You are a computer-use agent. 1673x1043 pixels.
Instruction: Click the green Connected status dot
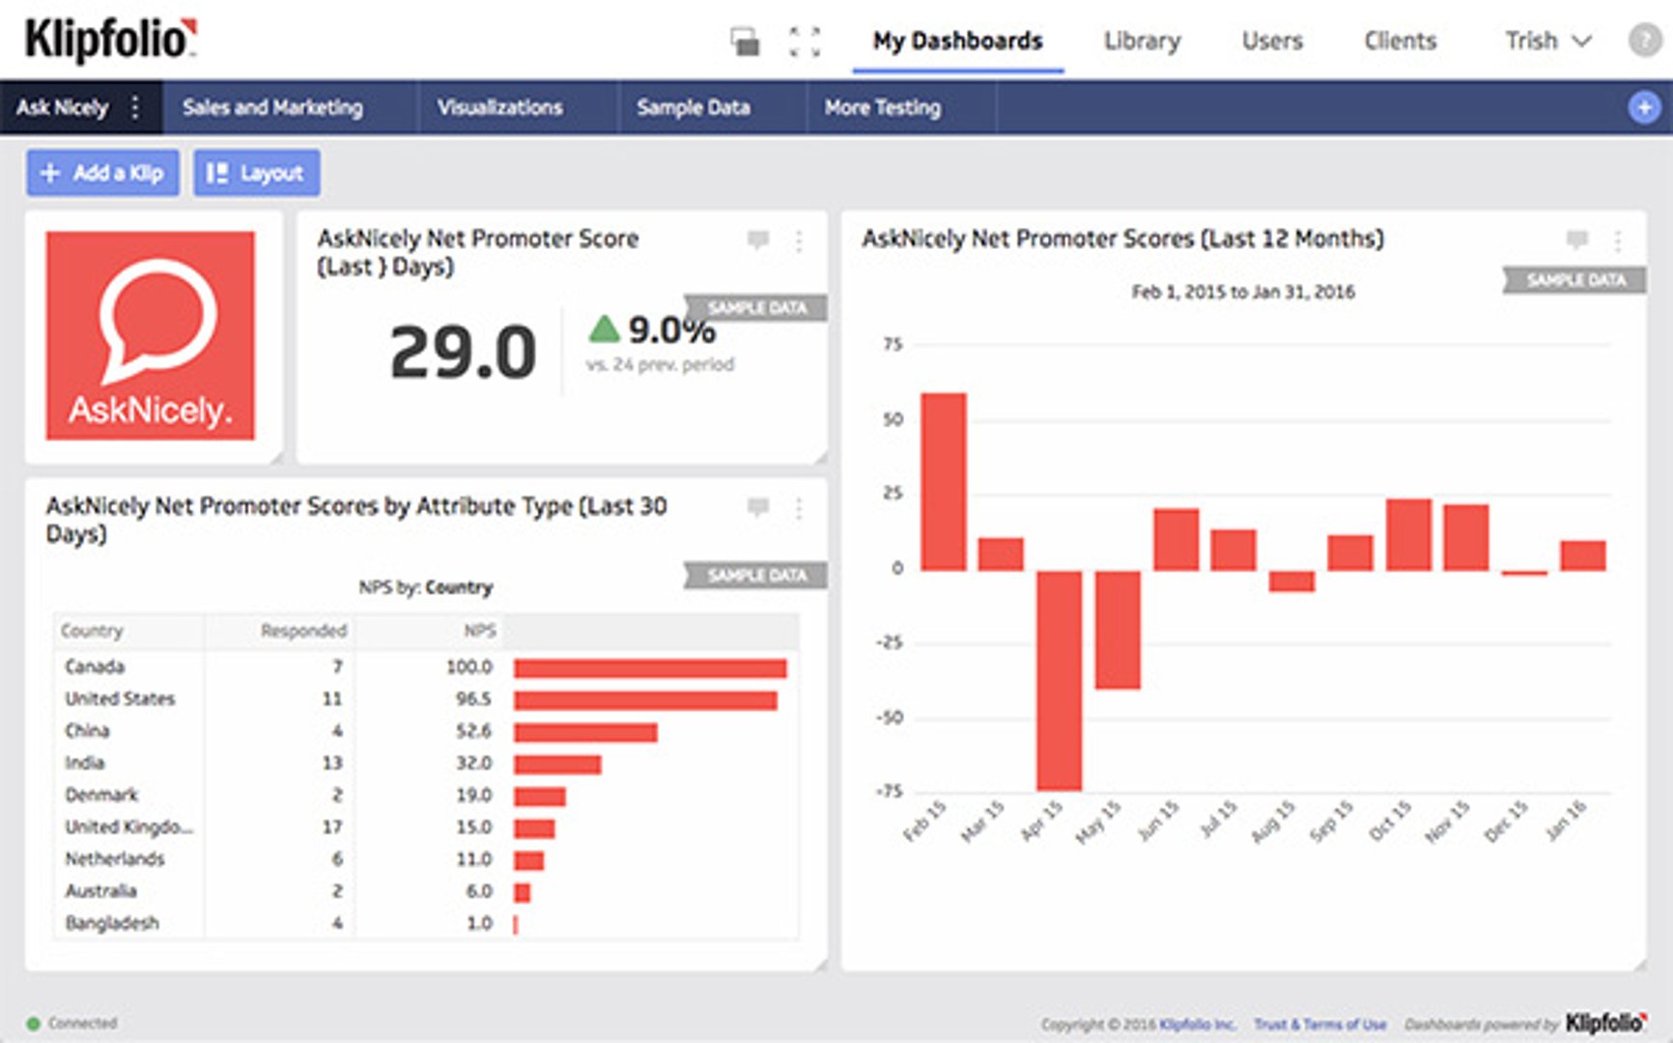pos(34,1024)
